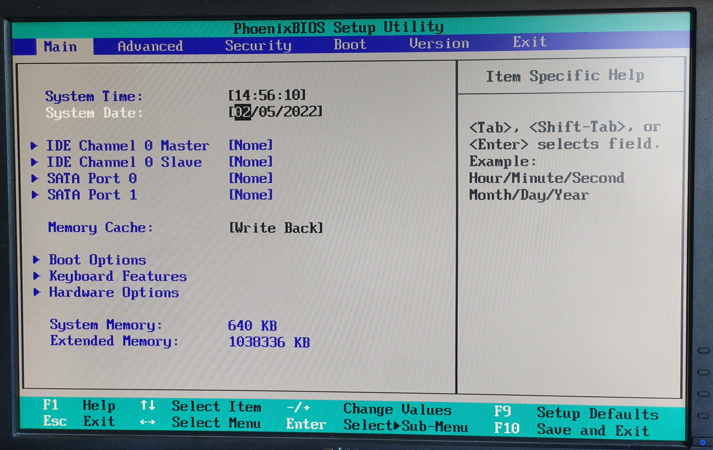Screen dimensions: 713x450
Task: Open the SATA Port 0 entry
Action: pos(92,178)
